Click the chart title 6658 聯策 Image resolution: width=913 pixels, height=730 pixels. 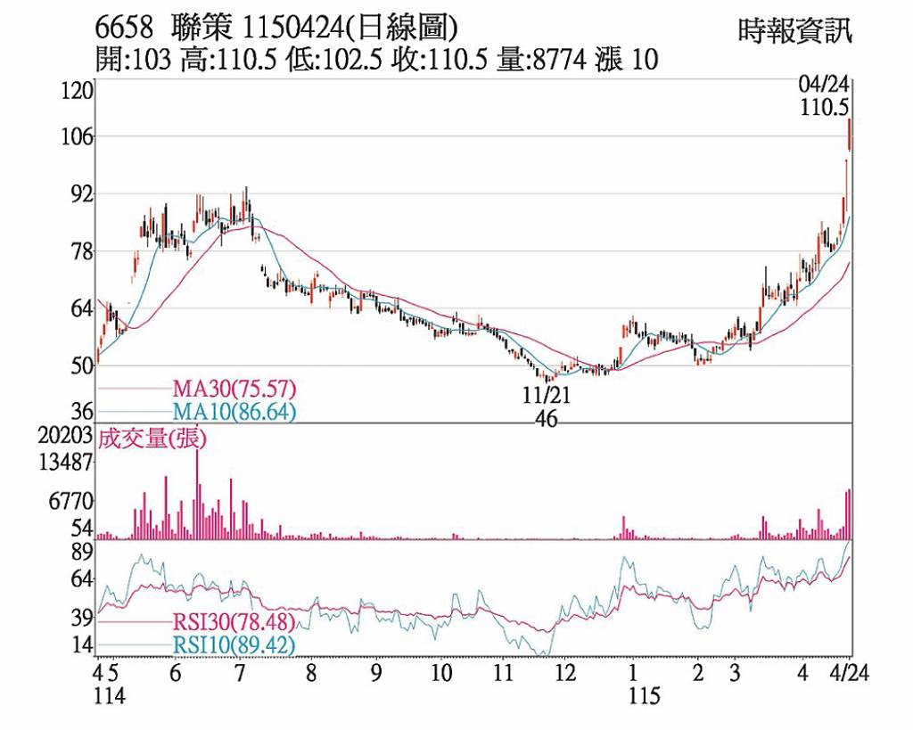click(x=165, y=29)
